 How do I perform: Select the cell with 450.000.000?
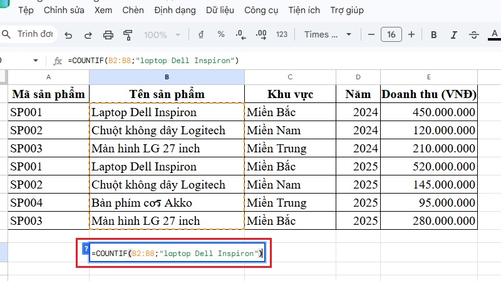(x=429, y=112)
